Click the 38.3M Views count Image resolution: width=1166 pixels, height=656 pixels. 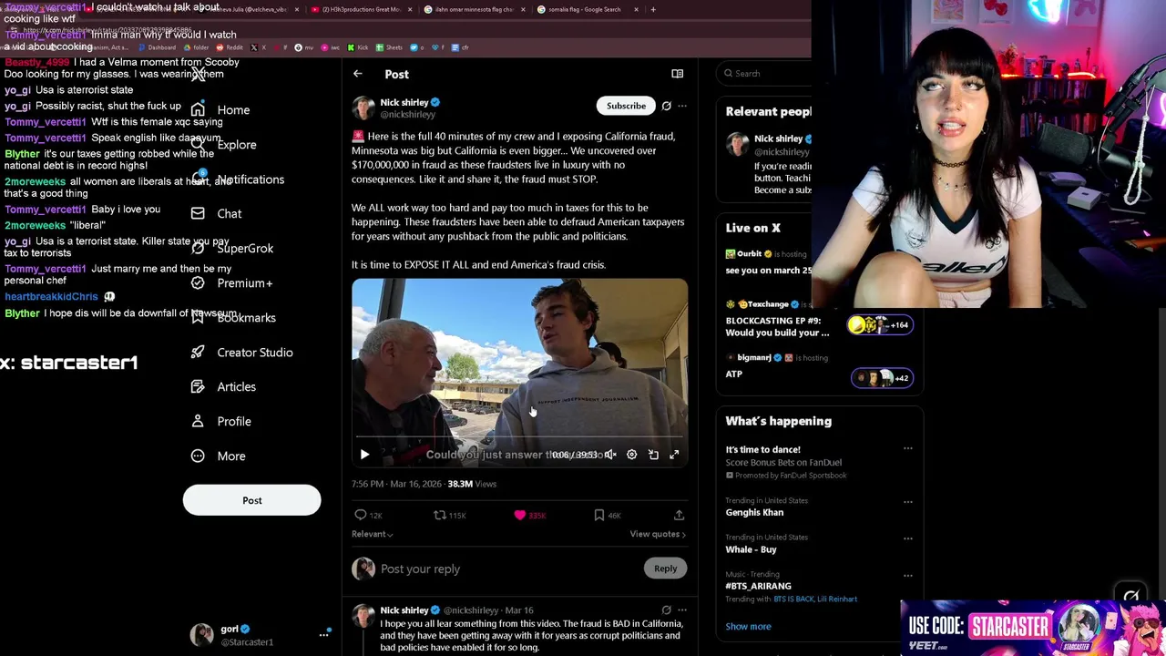(472, 485)
